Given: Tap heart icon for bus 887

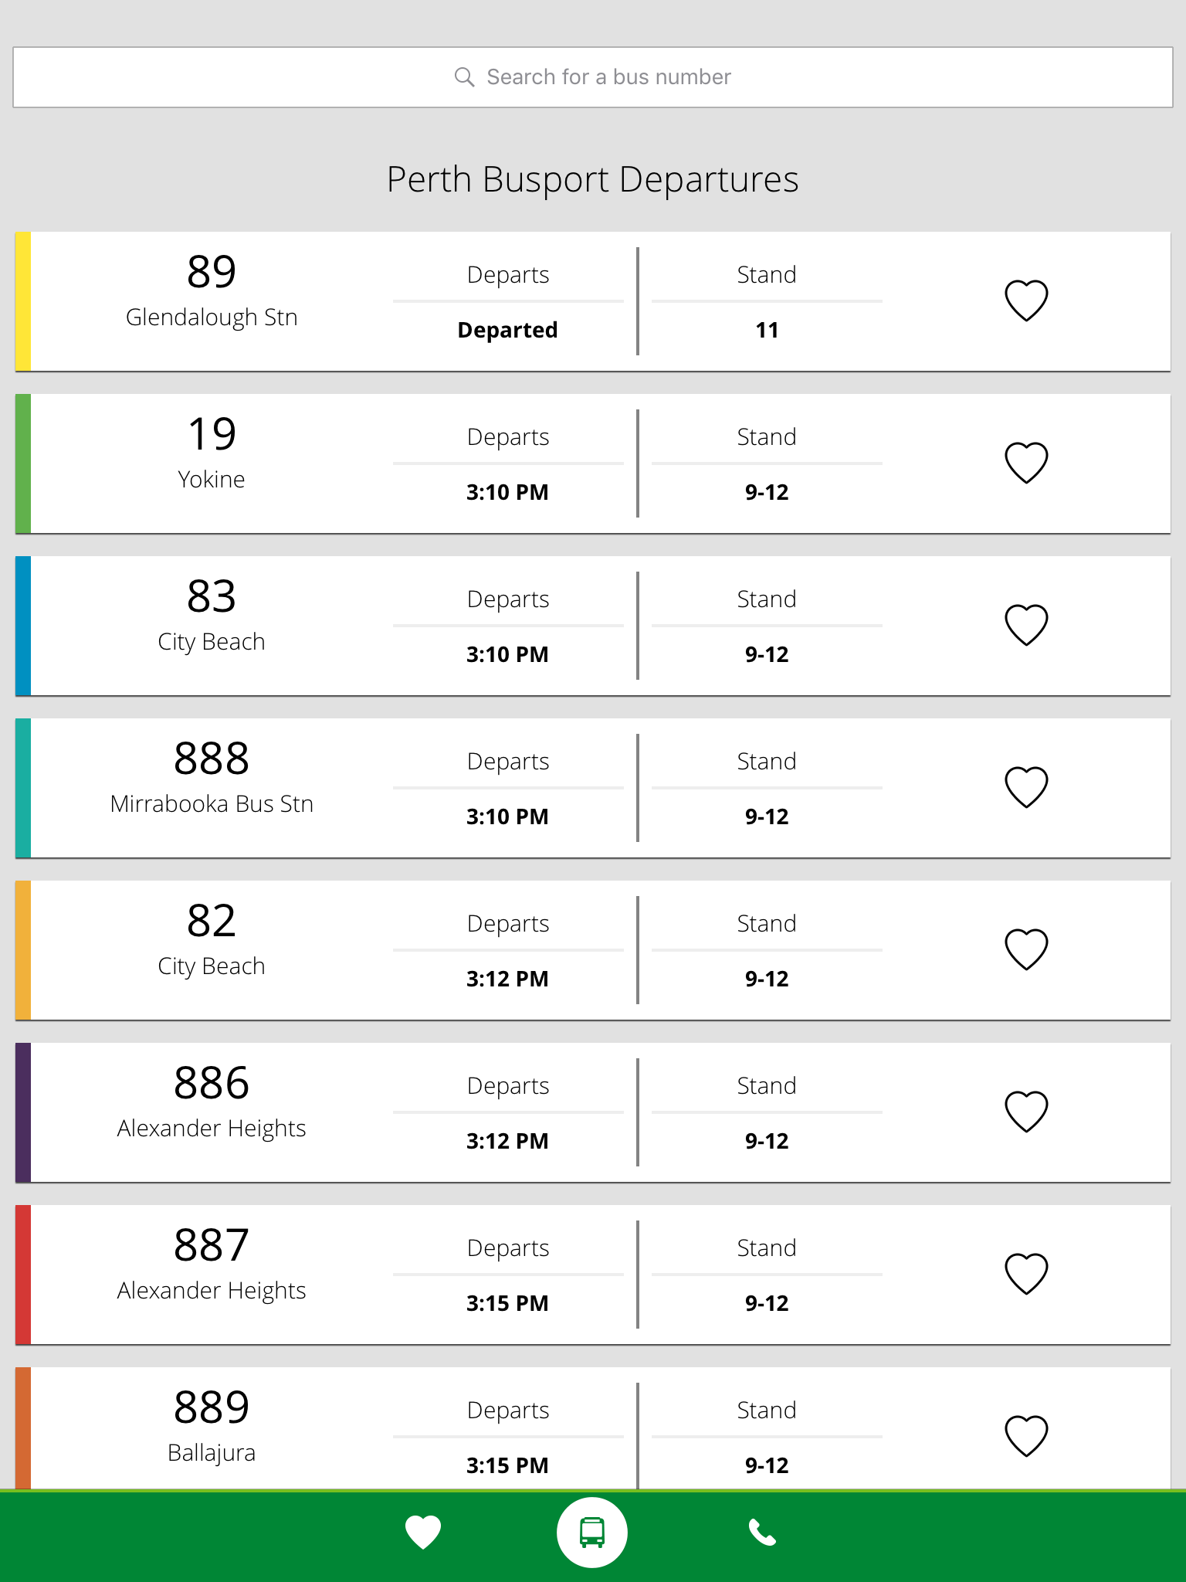Looking at the screenshot, I should [1026, 1274].
